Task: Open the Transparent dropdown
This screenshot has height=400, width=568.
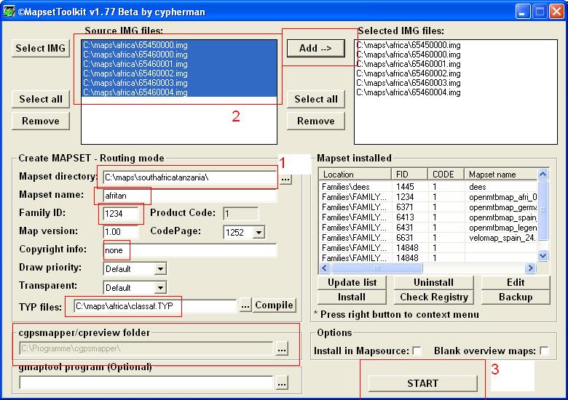Action: pyautogui.click(x=160, y=287)
